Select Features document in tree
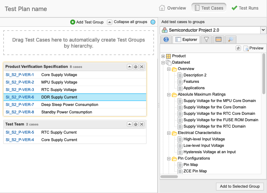The height and width of the screenshot is (193, 267). point(191,81)
